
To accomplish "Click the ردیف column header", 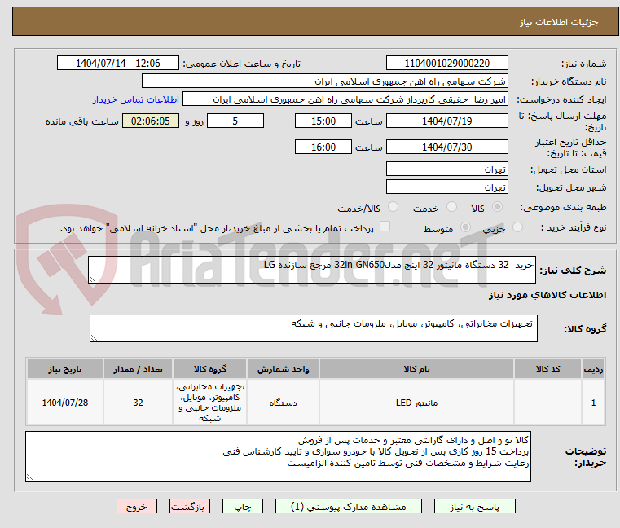I will point(593,369).
